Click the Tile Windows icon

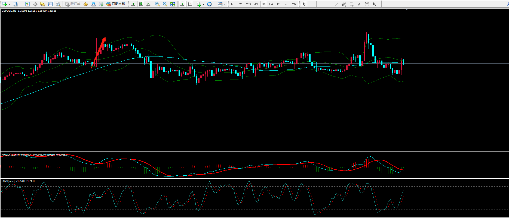pyautogui.click(x=173, y=4)
